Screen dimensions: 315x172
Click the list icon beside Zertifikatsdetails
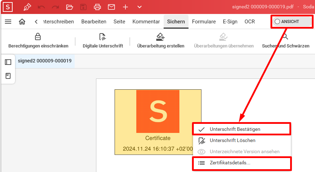[x=201, y=163]
